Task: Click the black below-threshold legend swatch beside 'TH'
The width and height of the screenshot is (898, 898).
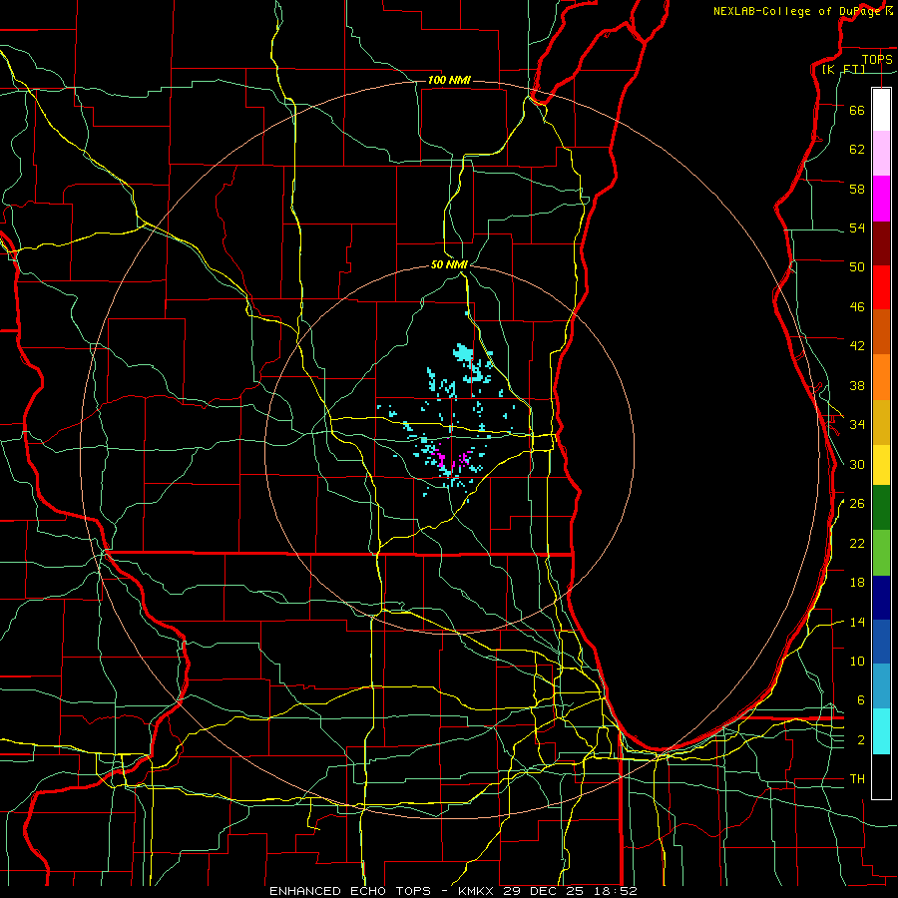Action: [881, 776]
